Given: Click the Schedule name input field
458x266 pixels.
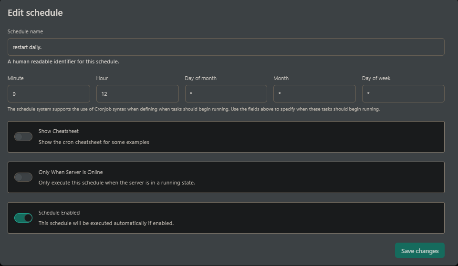Looking at the screenshot, I should [x=226, y=47].
